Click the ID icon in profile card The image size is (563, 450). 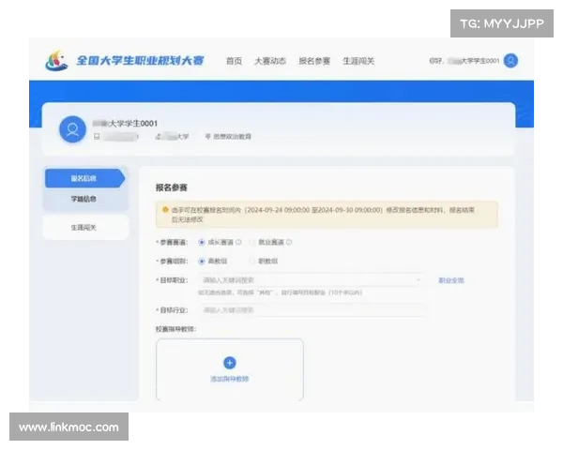click(x=97, y=137)
